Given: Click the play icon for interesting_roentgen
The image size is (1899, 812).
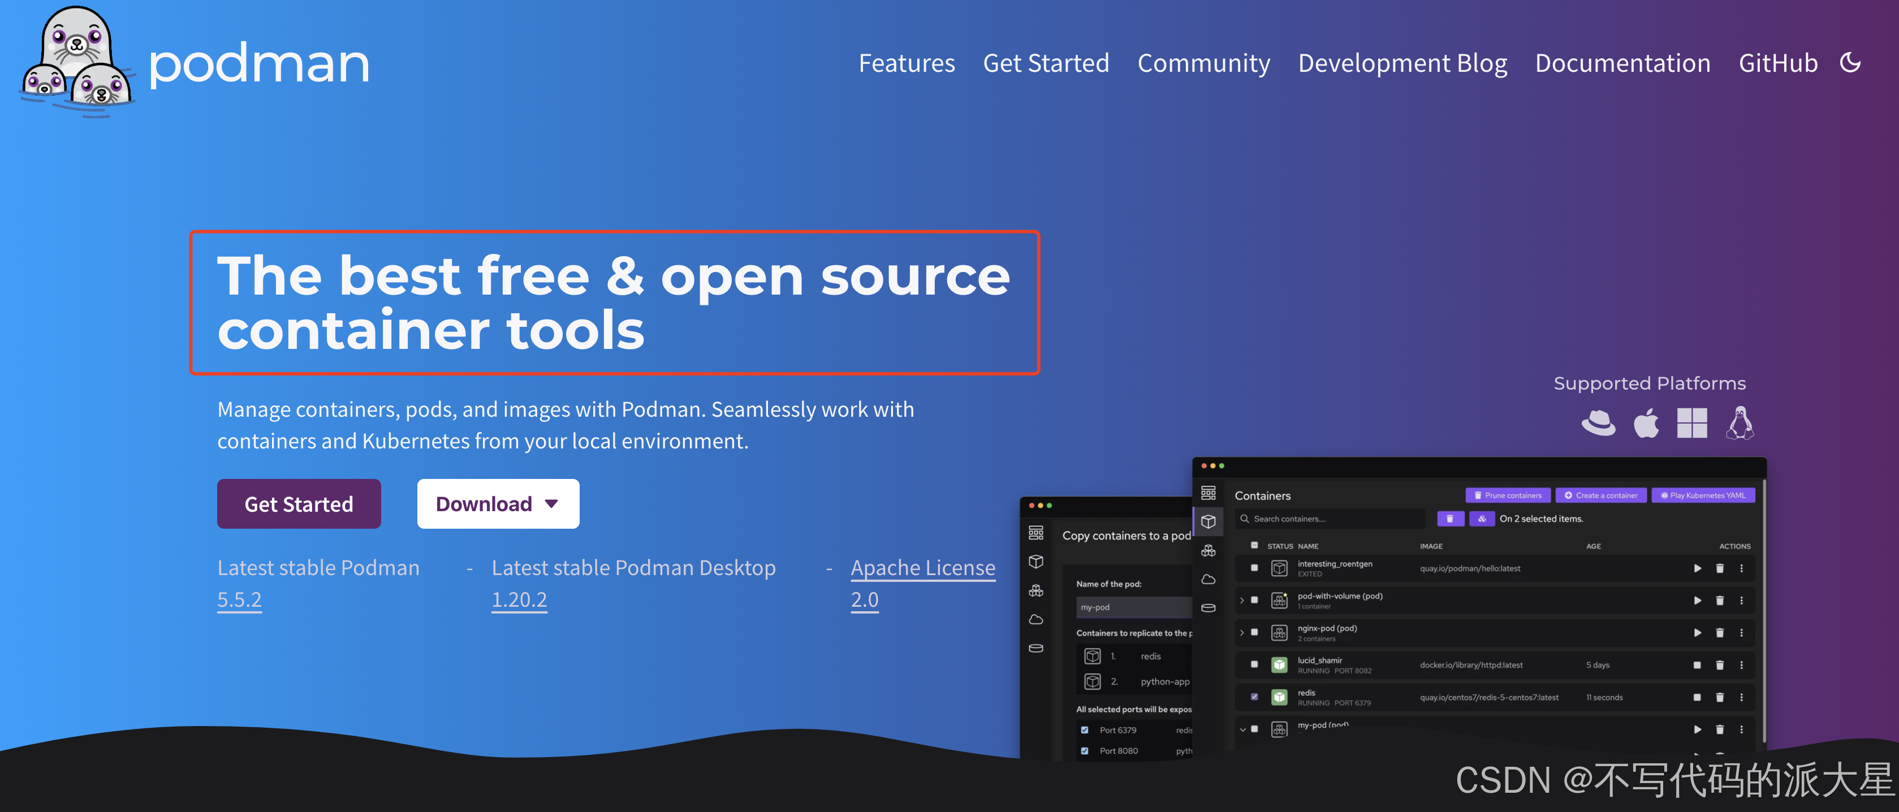Looking at the screenshot, I should coord(1698,568).
